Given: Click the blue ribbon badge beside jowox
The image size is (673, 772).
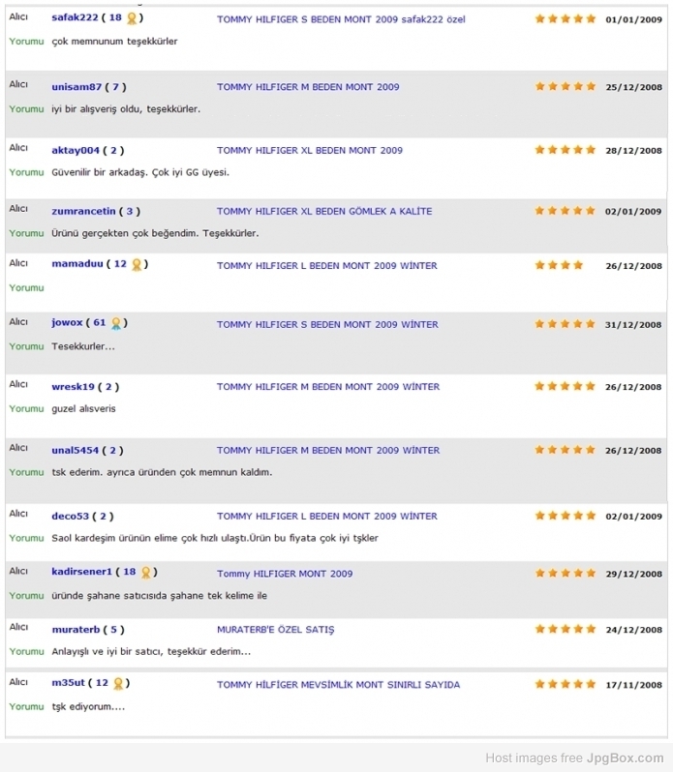Looking at the screenshot, I should pyautogui.click(x=116, y=323).
